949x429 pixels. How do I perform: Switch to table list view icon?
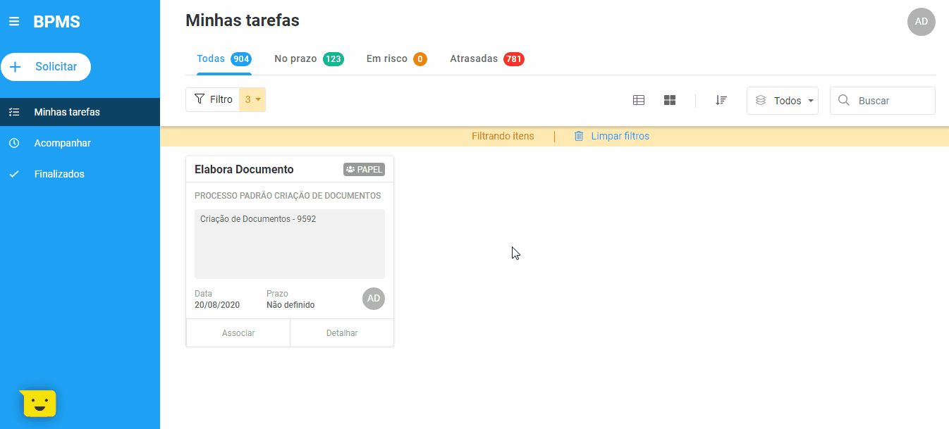639,100
